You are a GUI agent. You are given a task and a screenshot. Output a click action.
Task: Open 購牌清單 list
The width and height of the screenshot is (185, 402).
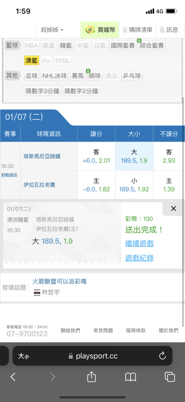click(138, 30)
